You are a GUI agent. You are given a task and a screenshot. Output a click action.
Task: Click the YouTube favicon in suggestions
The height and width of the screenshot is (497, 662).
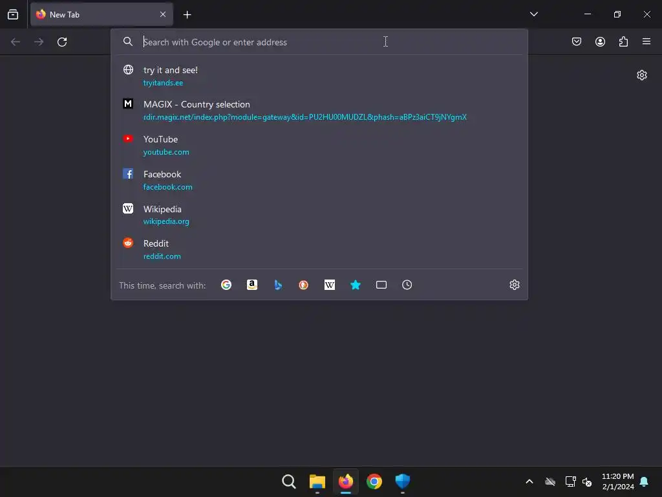click(128, 138)
